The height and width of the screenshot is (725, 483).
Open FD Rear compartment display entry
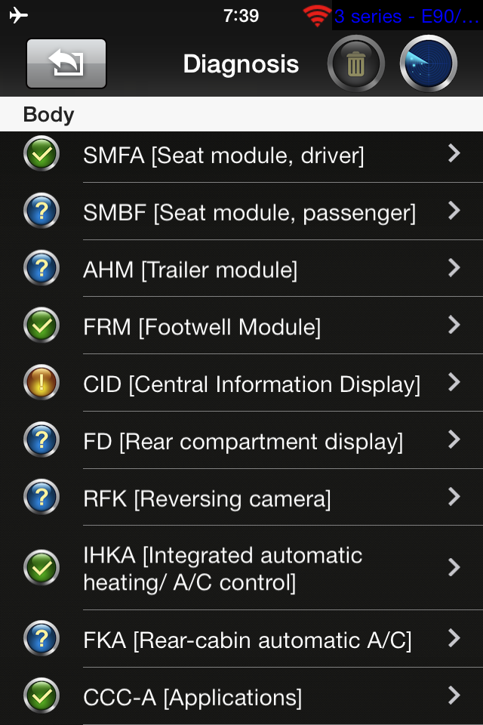(242, 441)
